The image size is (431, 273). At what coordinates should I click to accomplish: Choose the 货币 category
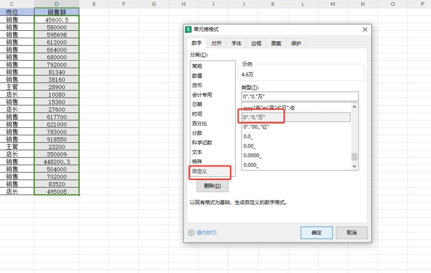pyautogui.click(x=197, y=85)
